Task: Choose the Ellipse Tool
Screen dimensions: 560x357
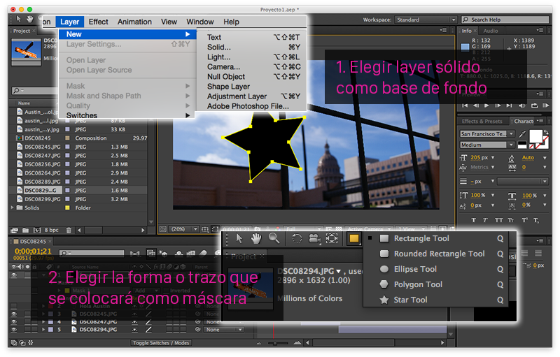Action: tap(415, 269)
